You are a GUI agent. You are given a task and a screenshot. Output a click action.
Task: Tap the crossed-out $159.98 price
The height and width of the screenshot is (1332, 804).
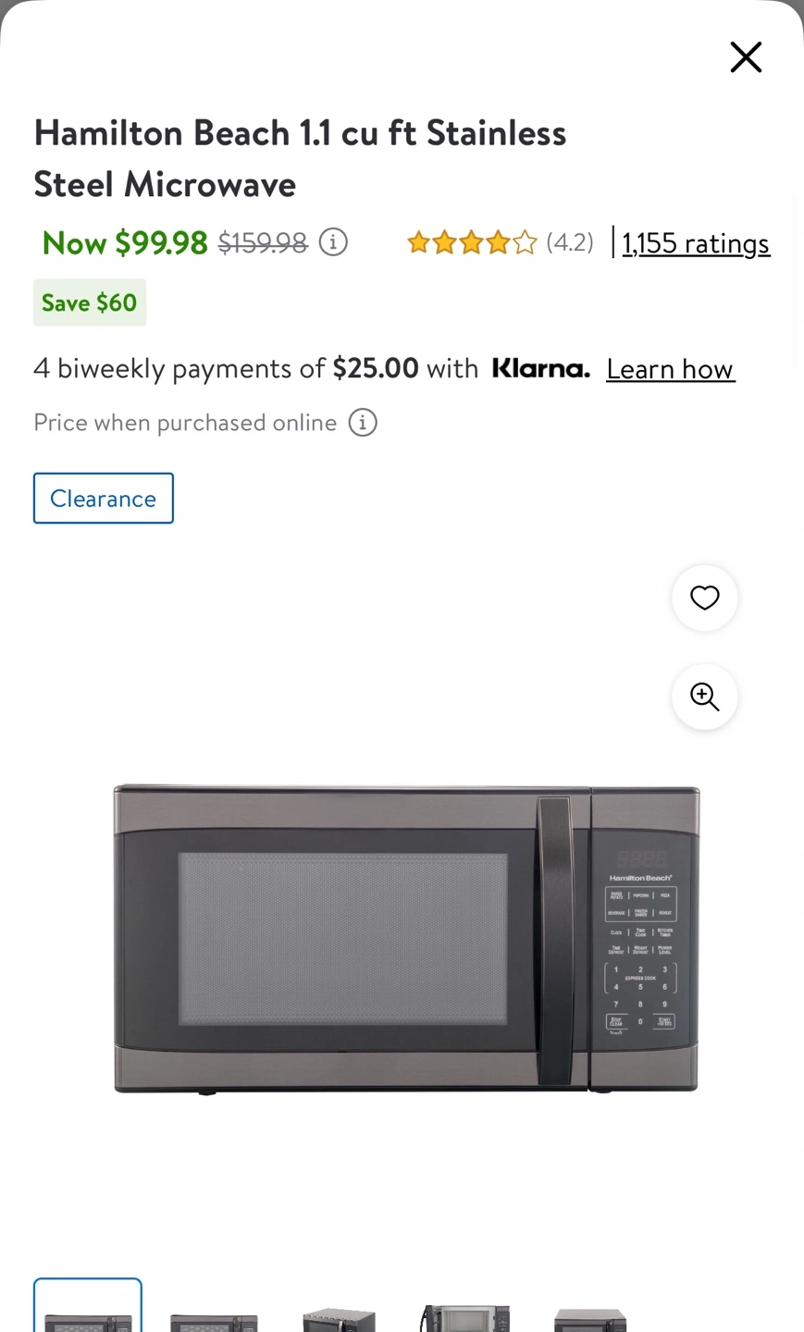click(x=263, y=242)
